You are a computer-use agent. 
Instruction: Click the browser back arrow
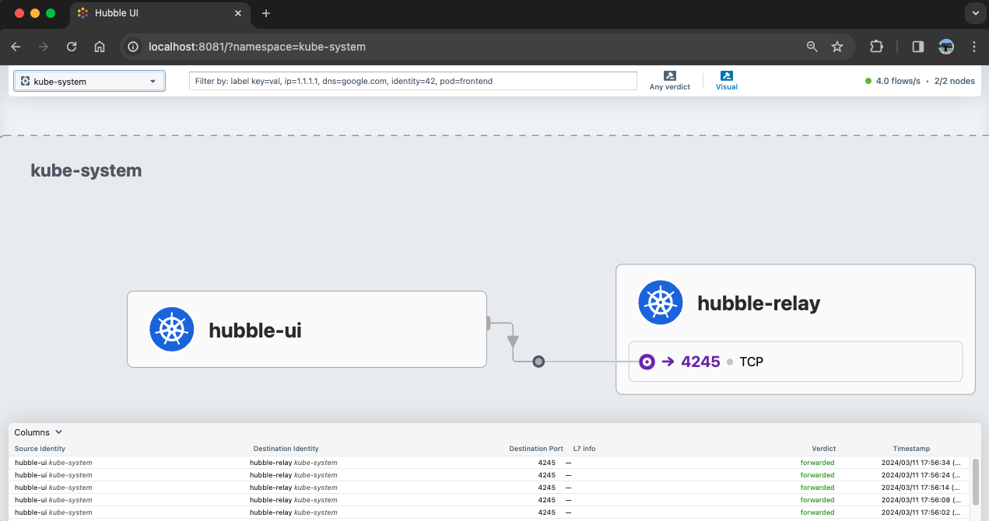click(x=16, y=47)
